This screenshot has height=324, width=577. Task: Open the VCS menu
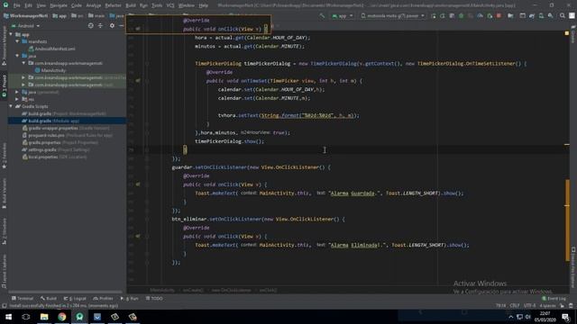pos(170,5)
